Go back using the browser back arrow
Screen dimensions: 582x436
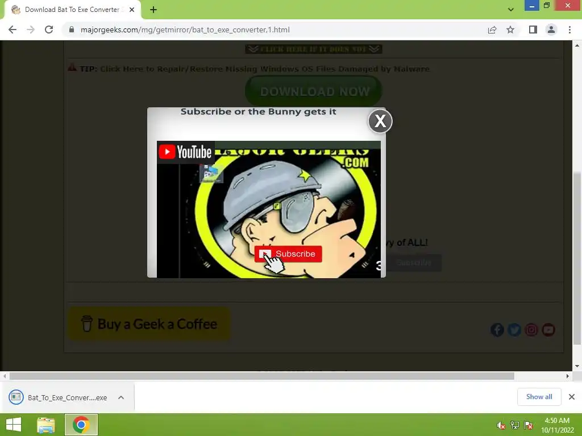(13, 30)
